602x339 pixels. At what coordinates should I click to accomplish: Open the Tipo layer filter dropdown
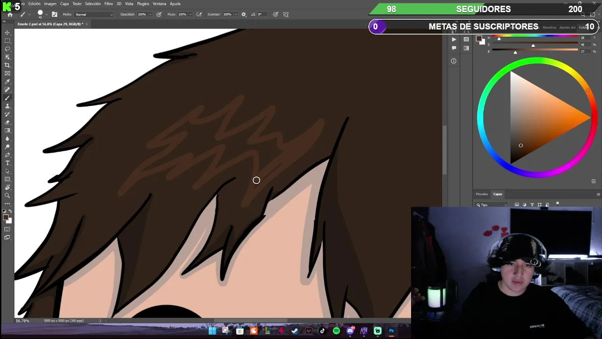pyautogui.click(x=491, y=205)
